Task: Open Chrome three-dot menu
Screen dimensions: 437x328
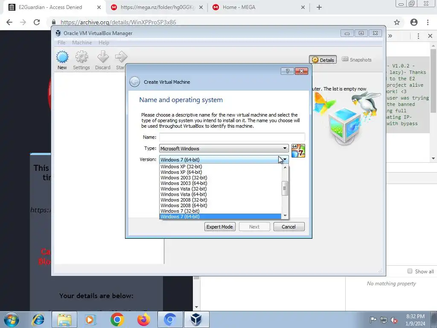Action: (428, 22)
